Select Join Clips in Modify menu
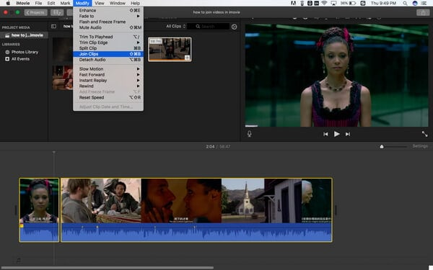Screen dimensions: 433x270 point(108,54)
